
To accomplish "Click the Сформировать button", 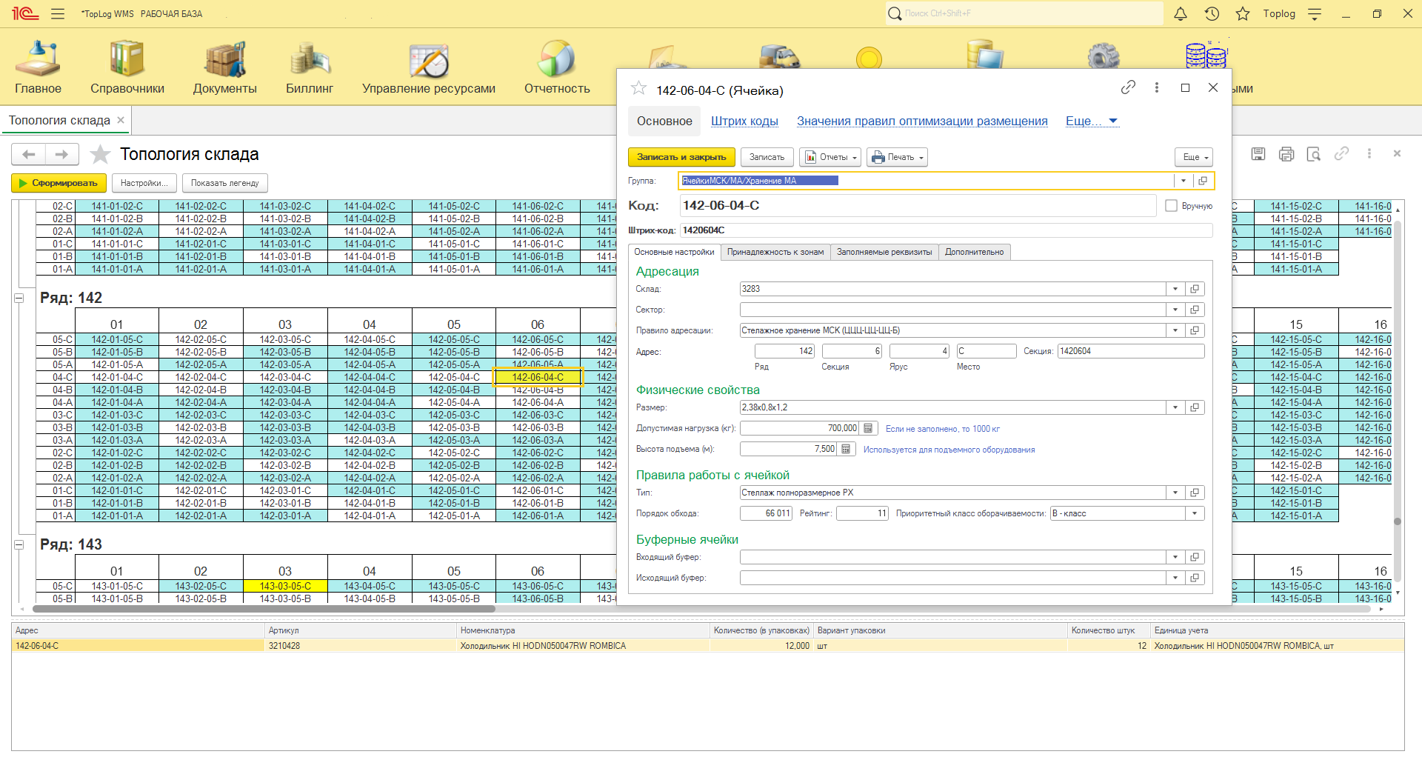I will point(59,183).
